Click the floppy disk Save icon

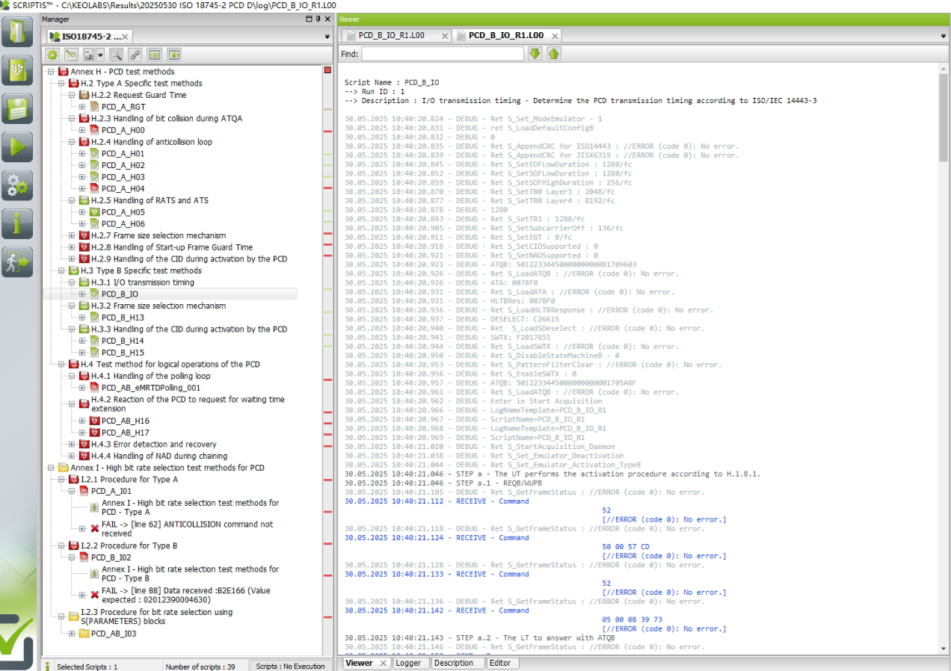(17, 108)
